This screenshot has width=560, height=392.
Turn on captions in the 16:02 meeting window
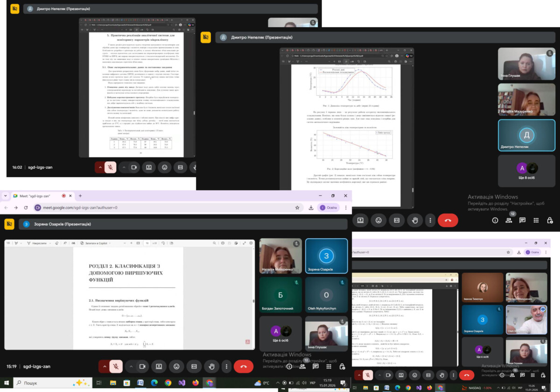180,167
